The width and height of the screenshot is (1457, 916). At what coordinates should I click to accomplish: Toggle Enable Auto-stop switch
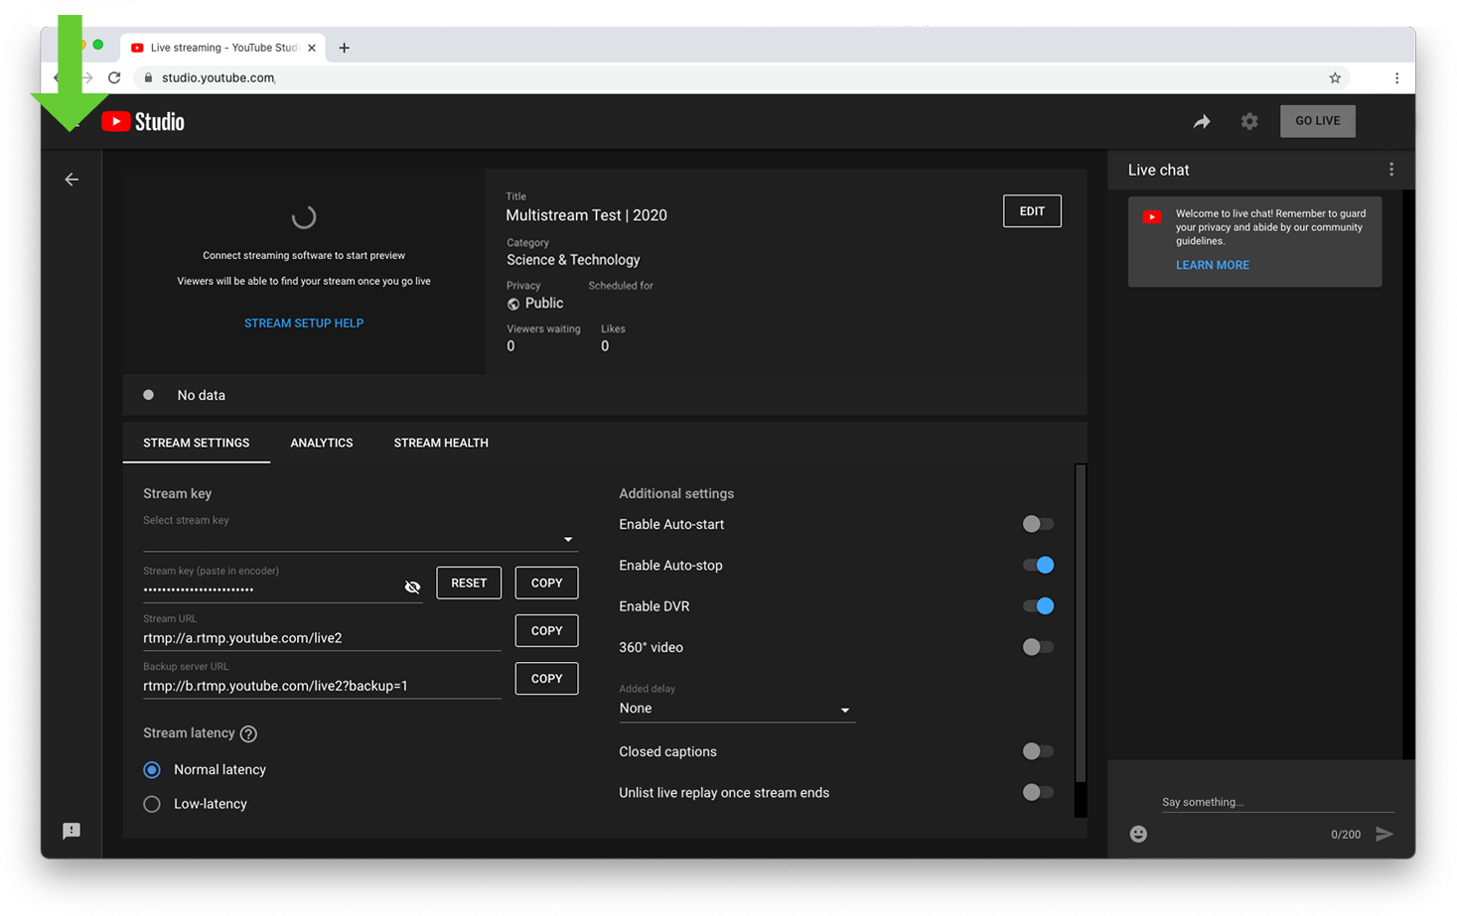pos(1038,565)
